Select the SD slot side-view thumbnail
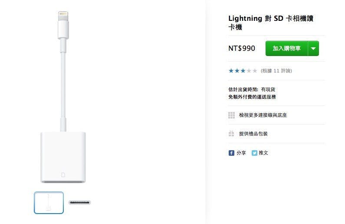Screen dimensions: 345x224 (x=79, y=202)
